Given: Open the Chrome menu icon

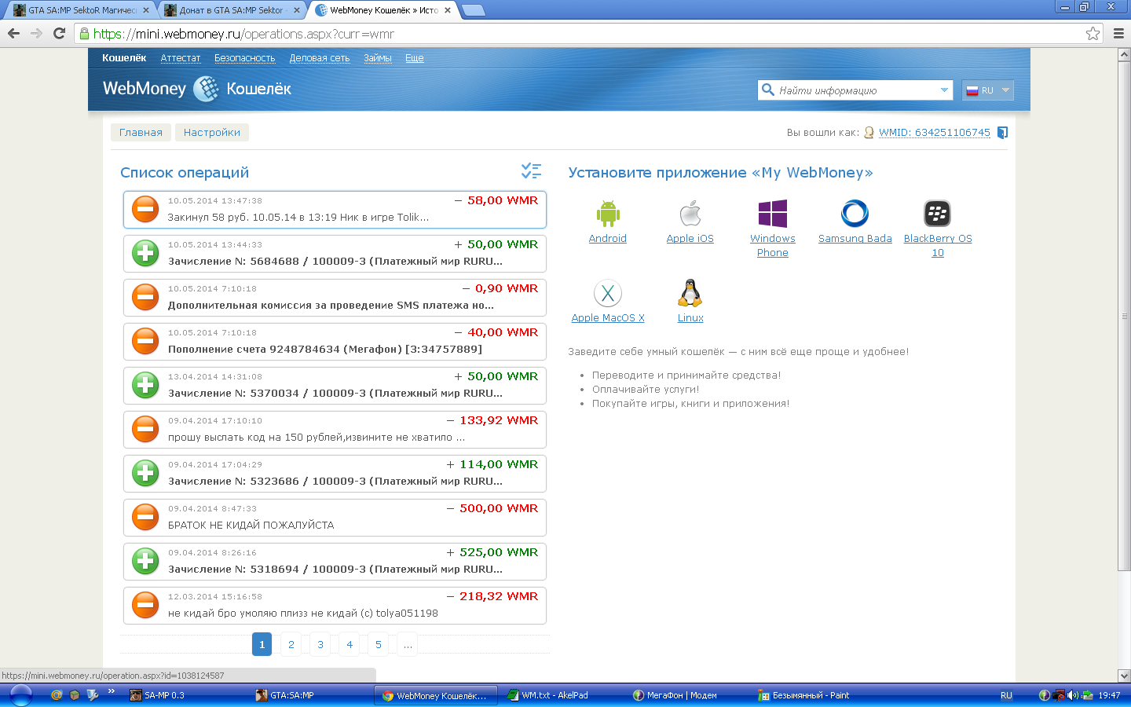Looking at the screenshot, I should tap(1118, 33).
